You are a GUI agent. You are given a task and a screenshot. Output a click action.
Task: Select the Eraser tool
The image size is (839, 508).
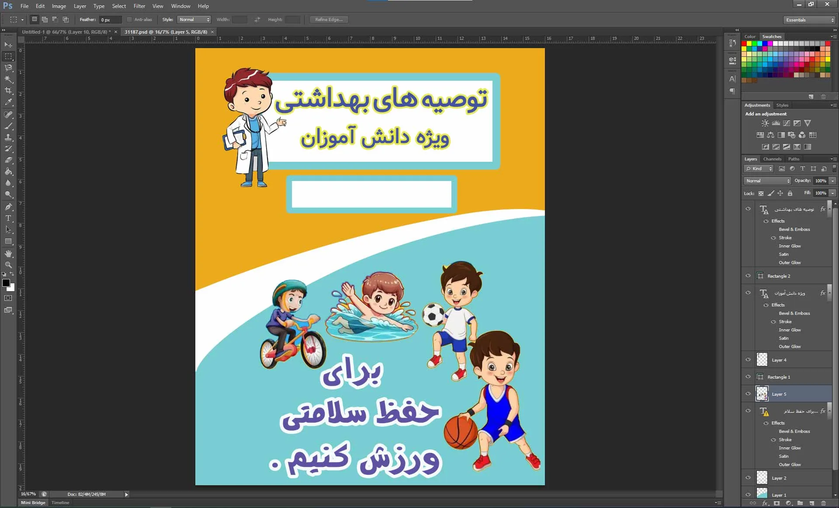[8, 160]
